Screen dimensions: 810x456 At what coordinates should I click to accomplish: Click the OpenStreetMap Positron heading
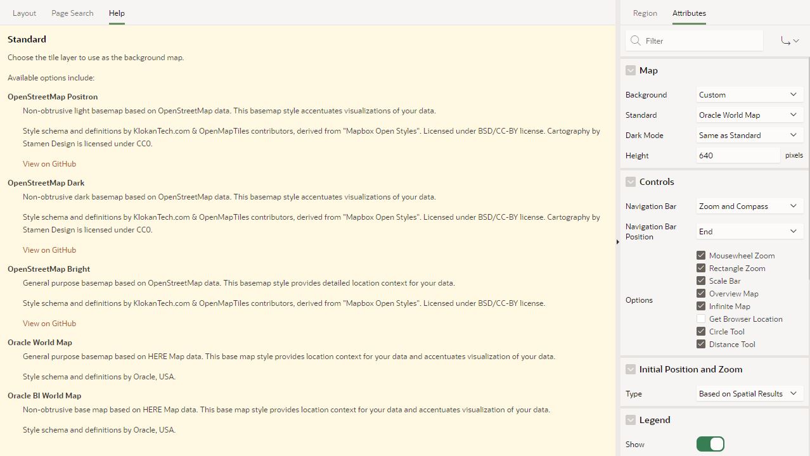(53, 97)
